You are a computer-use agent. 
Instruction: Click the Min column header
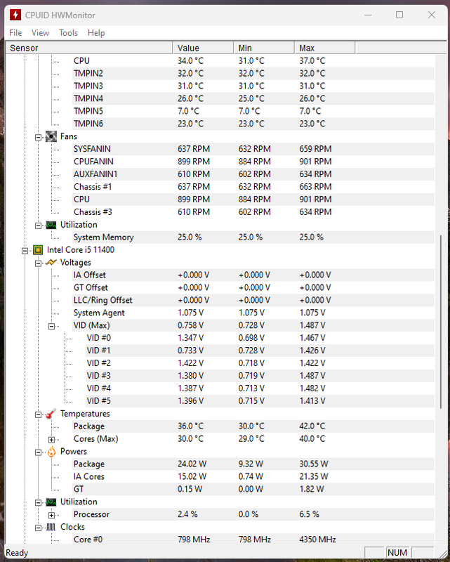[x=264, y=48]
